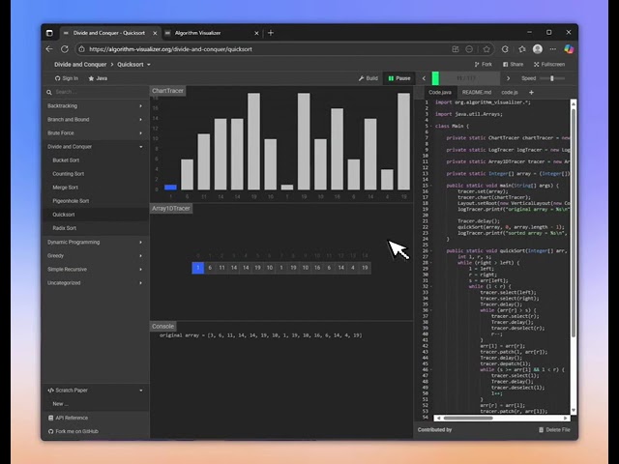Screen dimensions: 619x464
Task: Reload the page with the refresh icon
Action: pyautogui.click(x=65, y=49)
